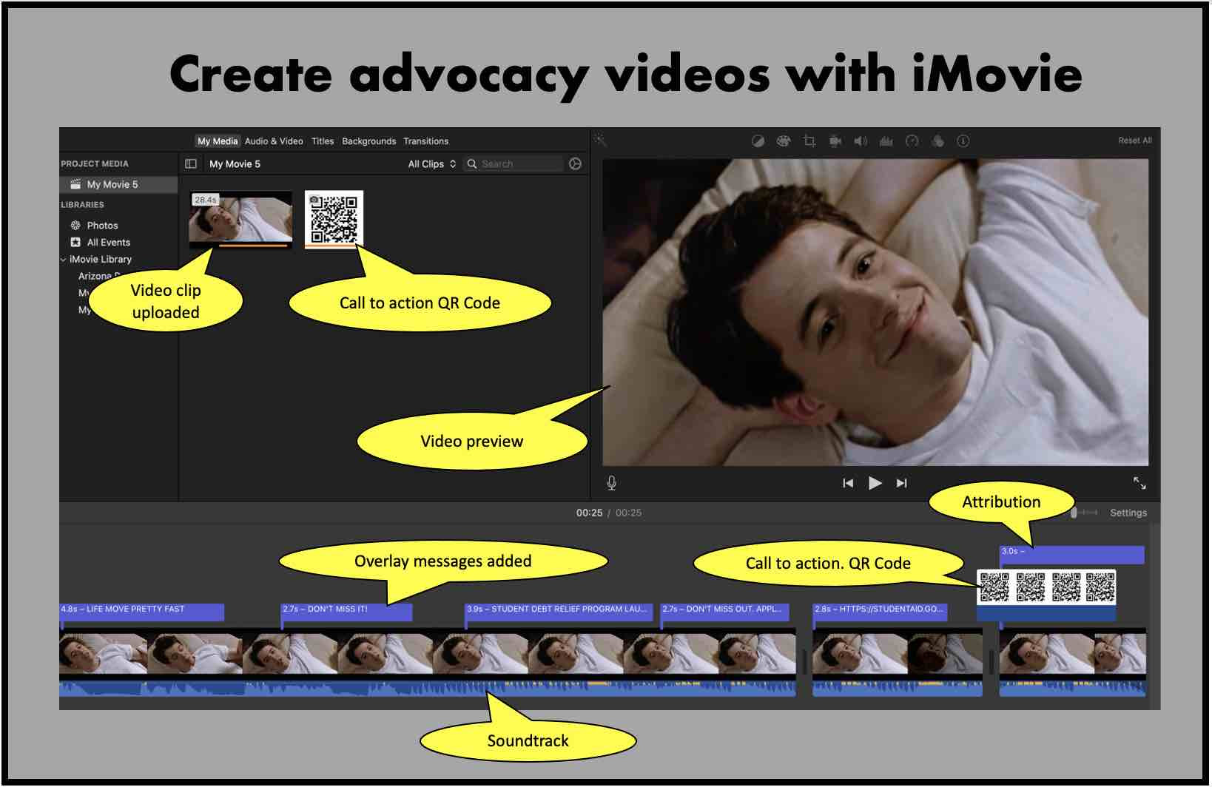Collapse the iMovie Library tree
This screenshot has width=1212, height=787.
pos(63,260)
